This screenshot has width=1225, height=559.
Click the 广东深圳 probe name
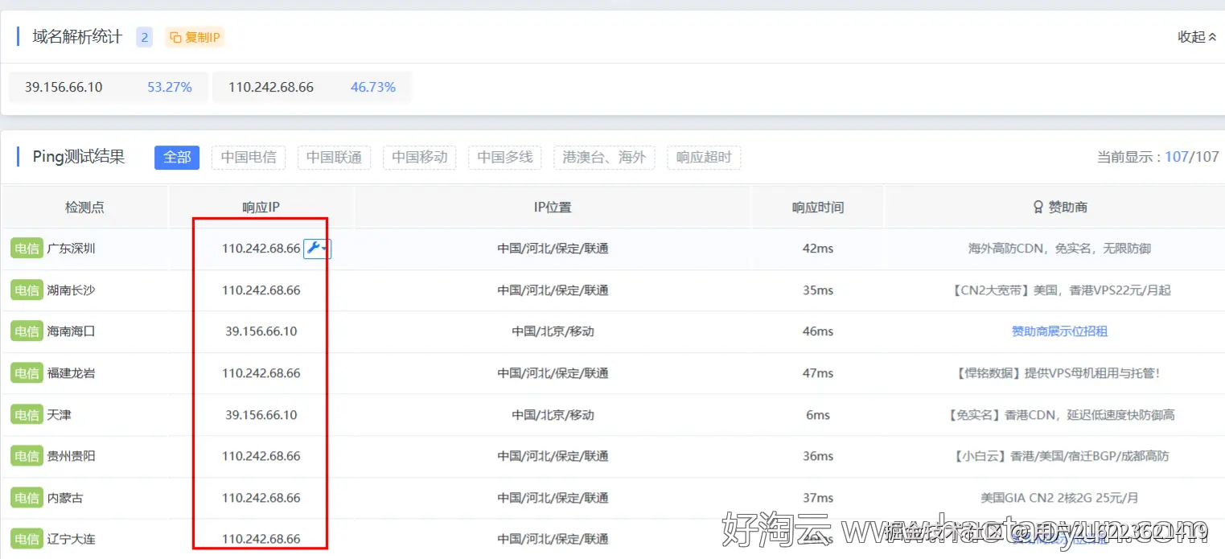[71, 249]
